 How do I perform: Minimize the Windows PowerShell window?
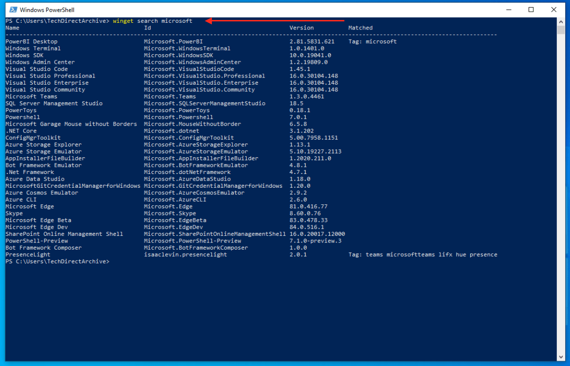(509, 10)
